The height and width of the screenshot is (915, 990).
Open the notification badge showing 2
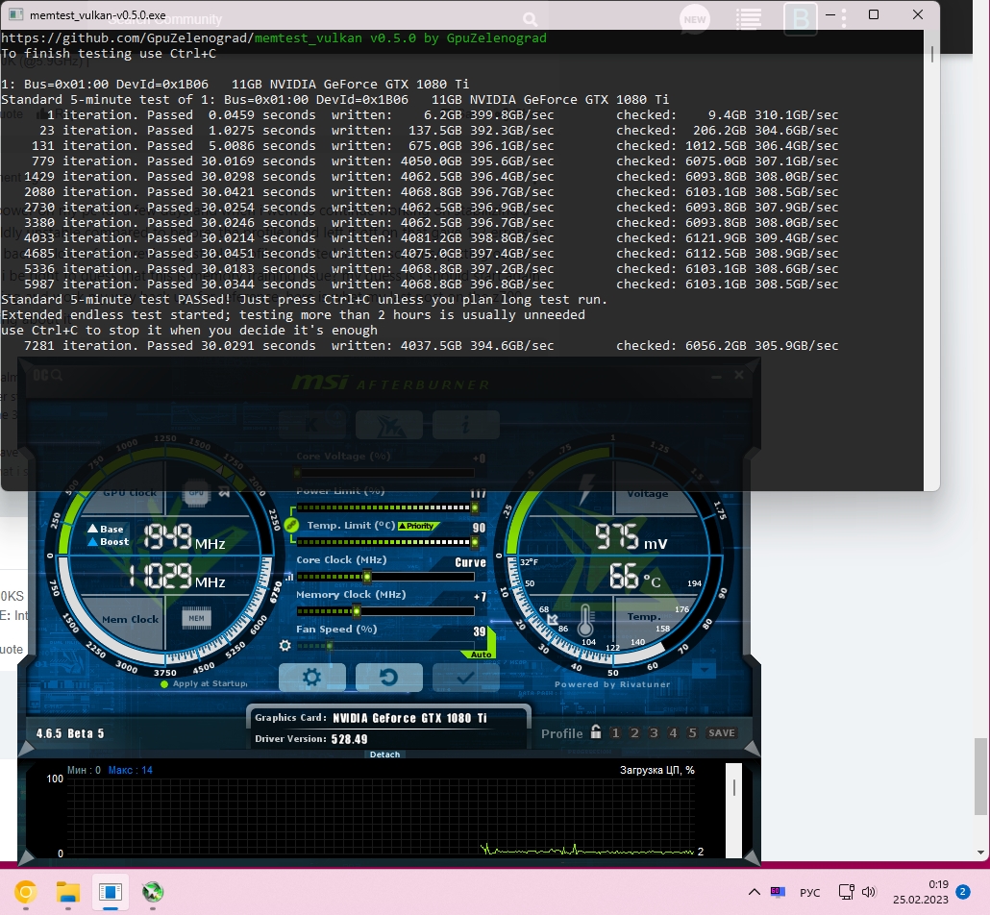963,892
